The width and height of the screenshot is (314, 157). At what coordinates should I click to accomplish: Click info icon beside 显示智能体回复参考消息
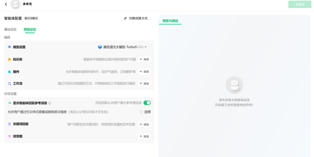50,103
